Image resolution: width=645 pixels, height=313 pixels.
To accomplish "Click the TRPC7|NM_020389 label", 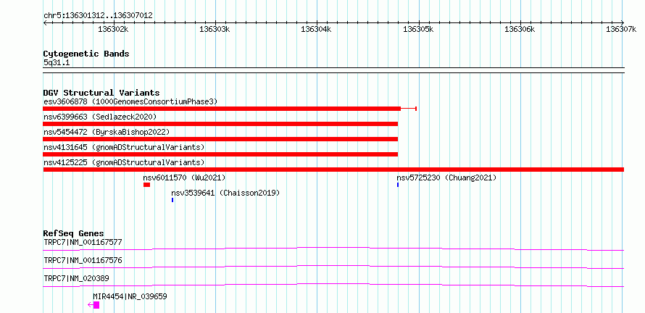I will coord(76,278).
